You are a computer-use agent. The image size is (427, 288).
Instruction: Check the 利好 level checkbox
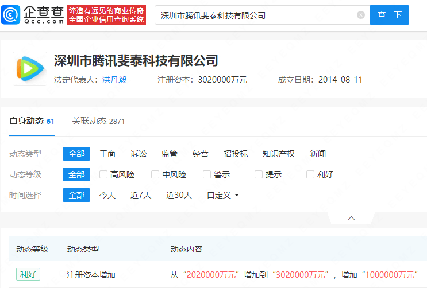click(x=310, y=174)
